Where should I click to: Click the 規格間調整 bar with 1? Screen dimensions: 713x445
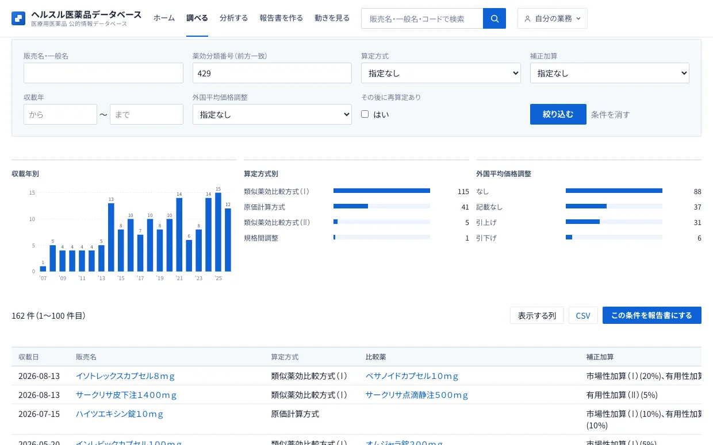click(334, 237)
